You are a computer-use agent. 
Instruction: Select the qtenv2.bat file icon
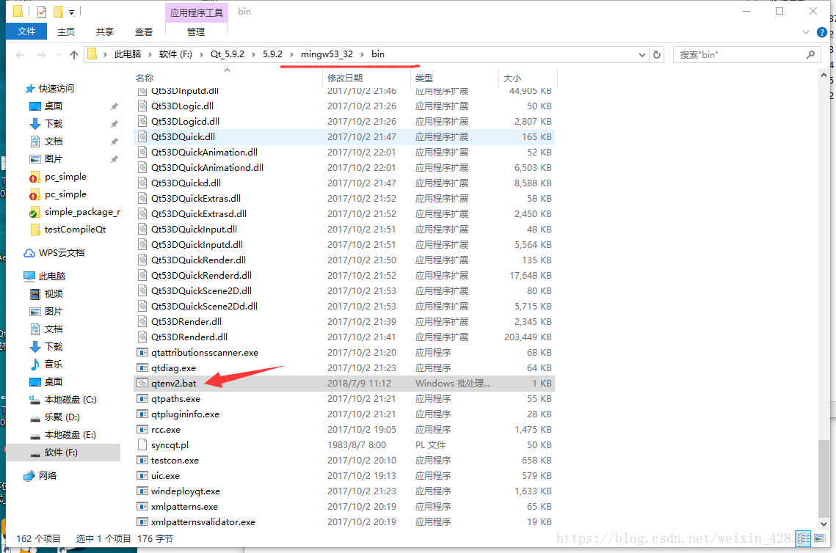(142, 383)
